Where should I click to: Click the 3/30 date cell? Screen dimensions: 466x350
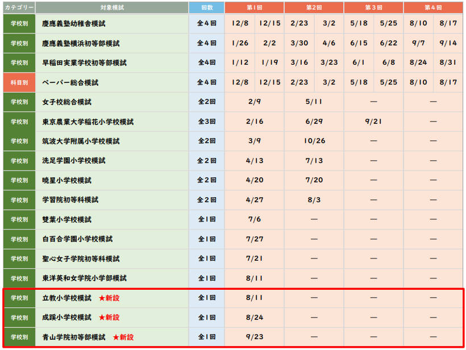(x=299, y=43)
